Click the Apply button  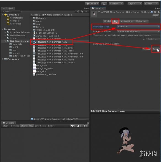(x=156, y=49)
